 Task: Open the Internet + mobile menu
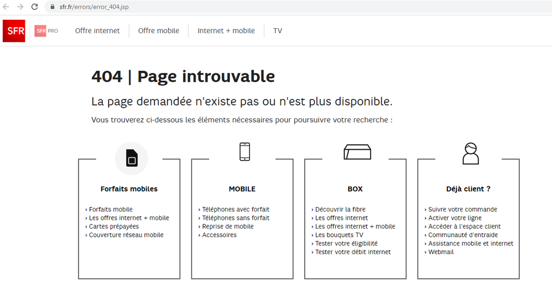tap(226, 31)
